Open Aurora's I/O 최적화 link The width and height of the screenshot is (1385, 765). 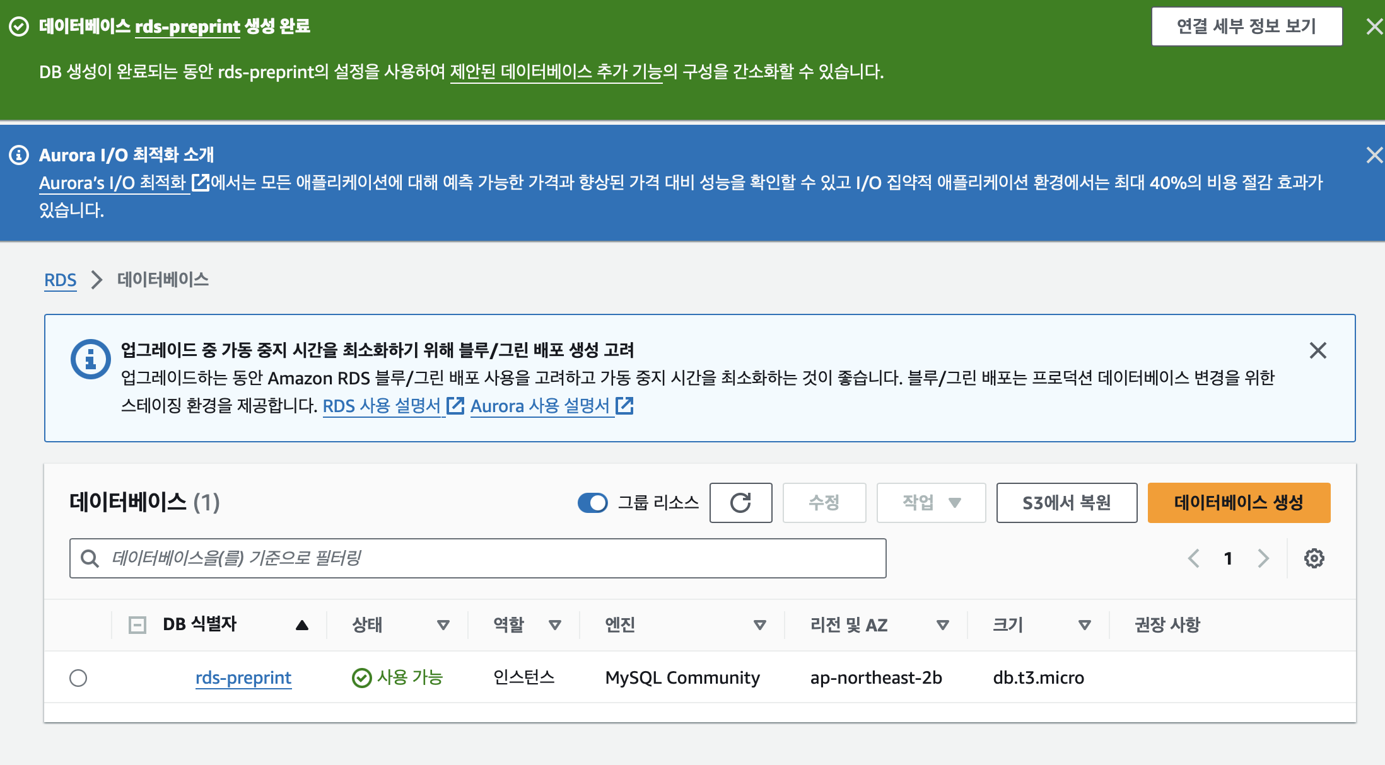tap(112, 183)
